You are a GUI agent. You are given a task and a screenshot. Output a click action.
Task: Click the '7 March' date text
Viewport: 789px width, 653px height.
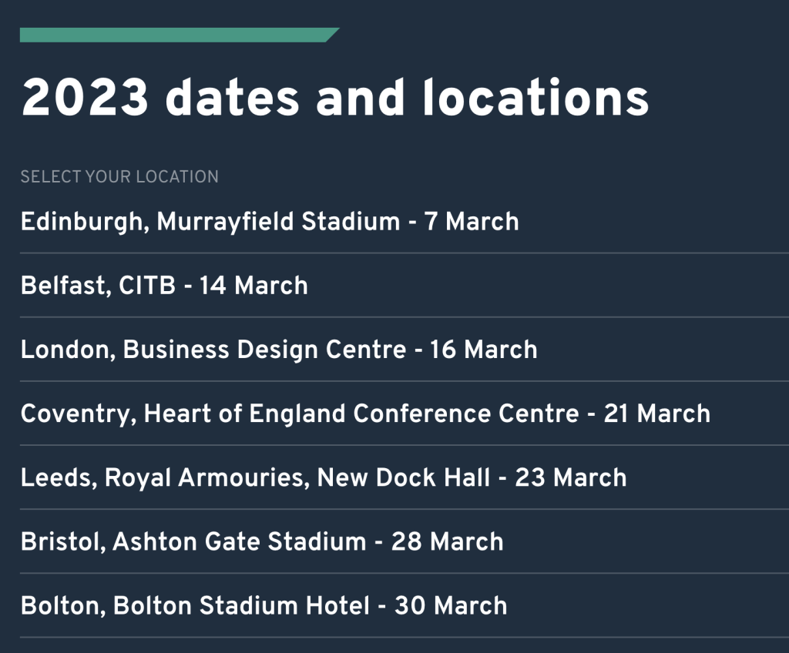(472, 222)
